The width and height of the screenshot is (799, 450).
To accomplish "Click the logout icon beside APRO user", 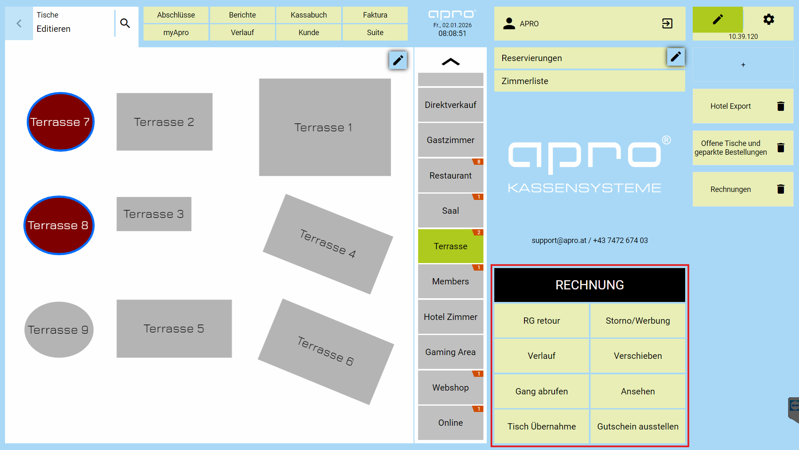I will pyautogui.click(x=667, y=23).
